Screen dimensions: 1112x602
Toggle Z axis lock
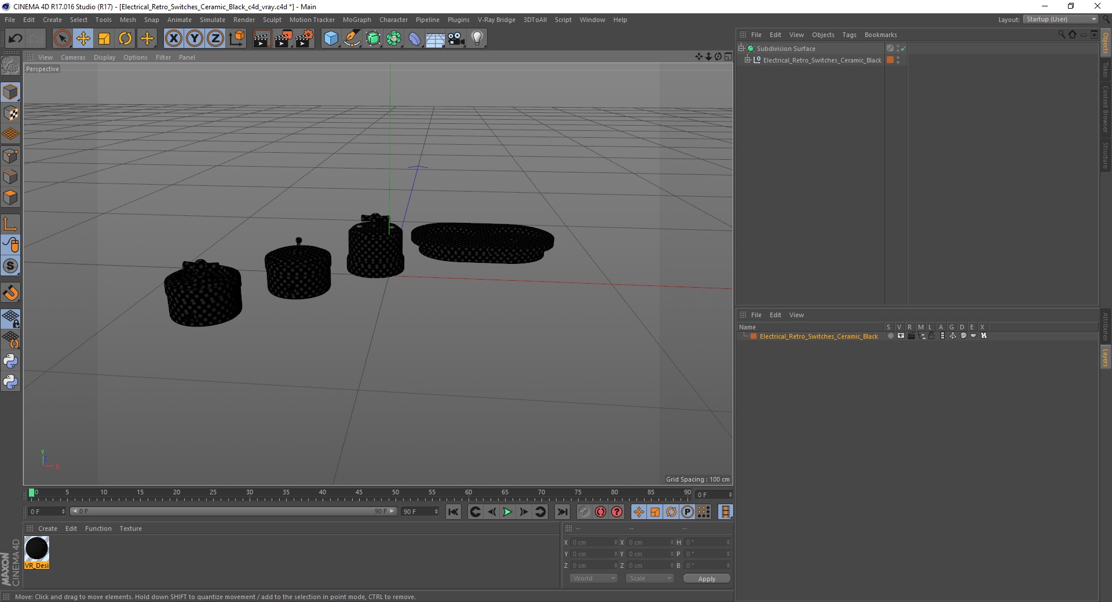(x=215, y=39)
